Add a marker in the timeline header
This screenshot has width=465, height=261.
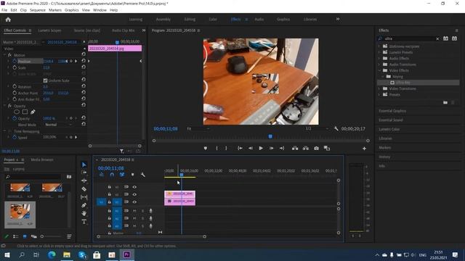[132, 175]
